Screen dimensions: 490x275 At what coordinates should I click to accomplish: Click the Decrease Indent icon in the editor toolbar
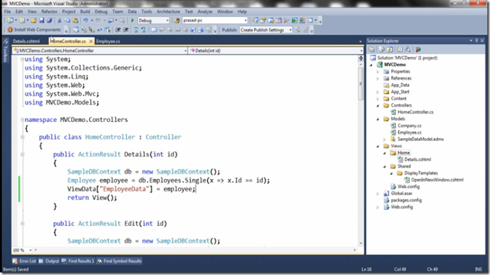[x=117, y=30]
